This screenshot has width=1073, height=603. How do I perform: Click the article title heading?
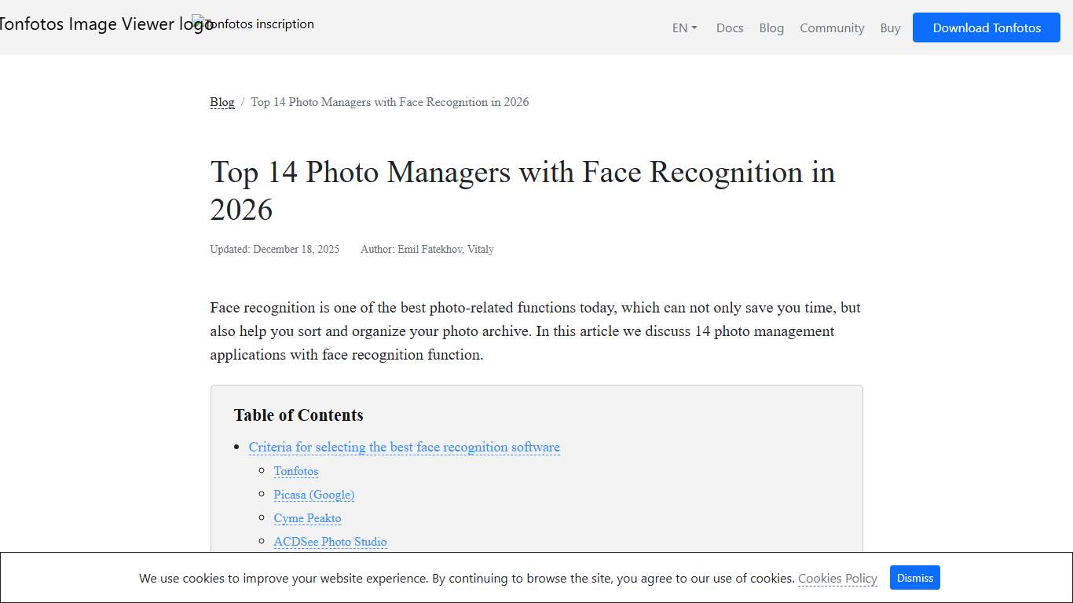522,190
